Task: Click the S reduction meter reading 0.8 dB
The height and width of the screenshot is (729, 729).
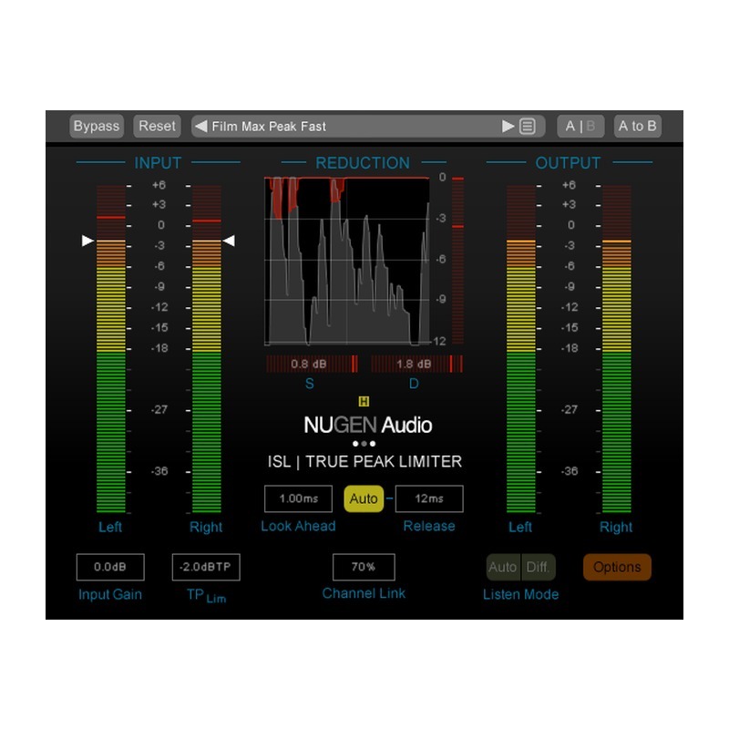Action: (x=312, y=364)
